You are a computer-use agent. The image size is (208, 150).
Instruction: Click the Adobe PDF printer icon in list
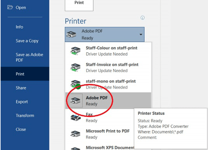(x=75, y=101)
